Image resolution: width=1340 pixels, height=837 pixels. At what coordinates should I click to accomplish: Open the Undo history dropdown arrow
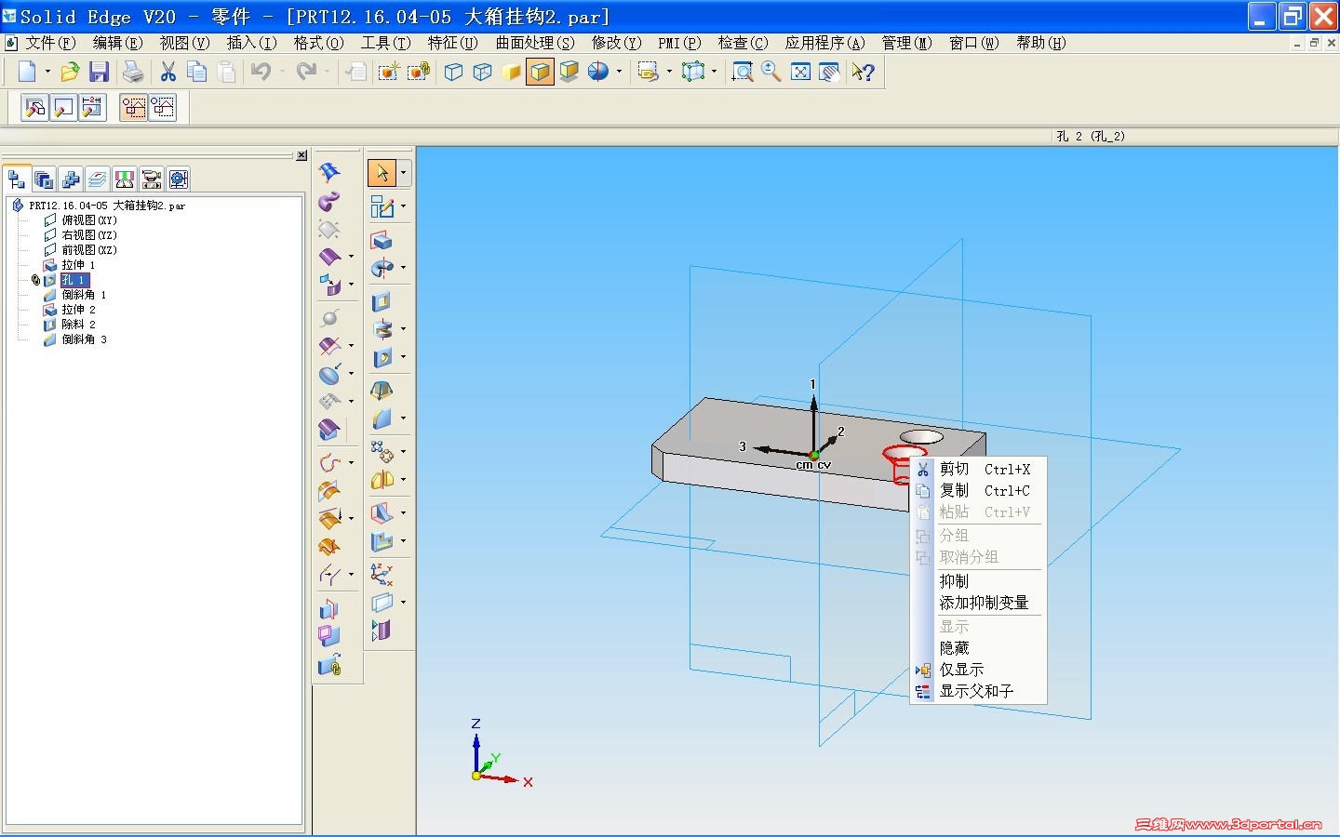[282, 72]
